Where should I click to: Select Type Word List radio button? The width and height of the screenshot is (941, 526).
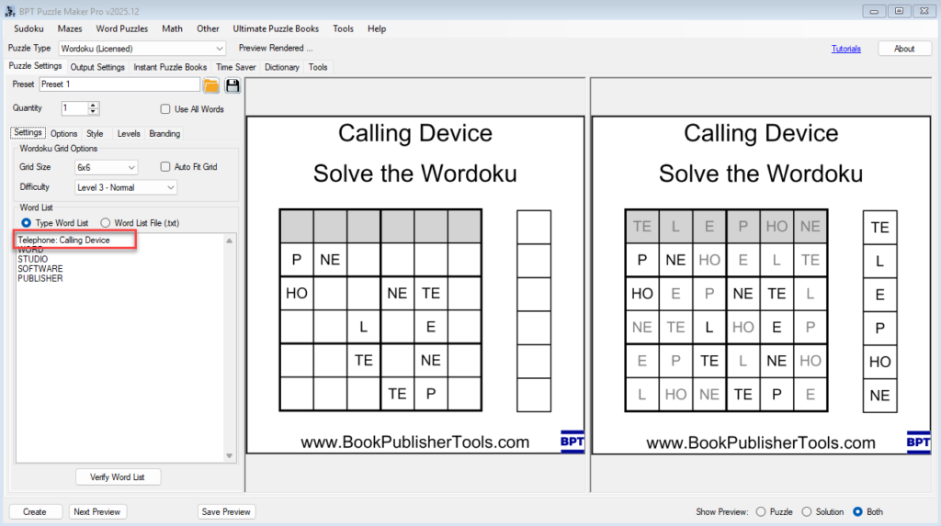pyautogui.click(x=27, y=222)
